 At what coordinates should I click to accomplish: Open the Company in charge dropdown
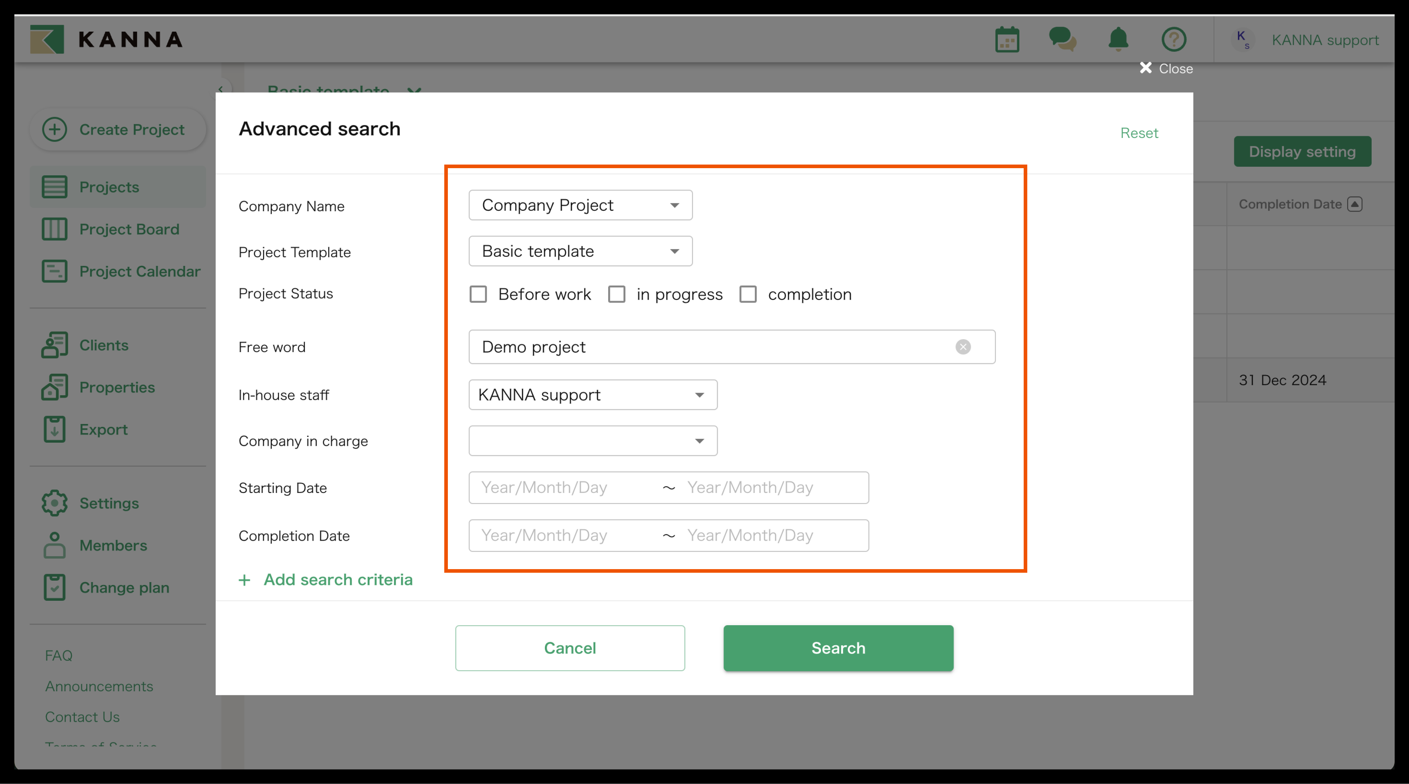593,441
